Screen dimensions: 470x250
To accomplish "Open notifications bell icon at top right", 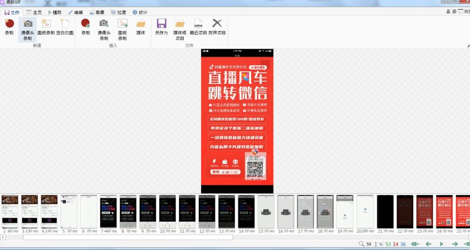I will [x=448, y=11].
